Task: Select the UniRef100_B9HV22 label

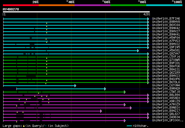Action: tap(166, 44)
